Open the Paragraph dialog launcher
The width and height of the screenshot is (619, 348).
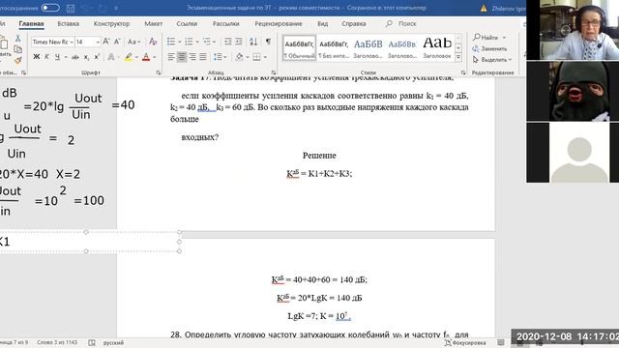273,72
